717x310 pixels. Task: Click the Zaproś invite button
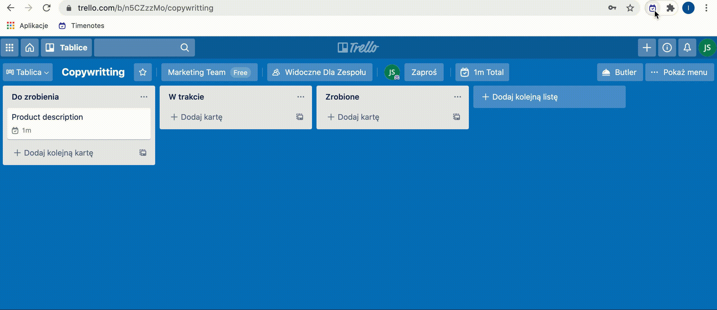click(424, 72)
